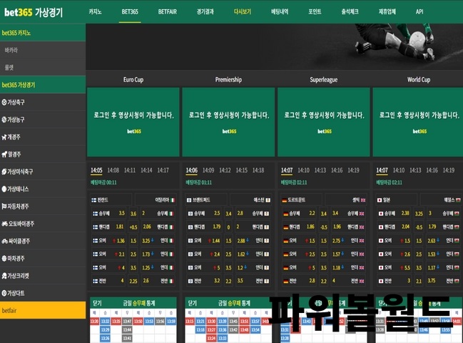This screenshot has height=343, width=463.
Task: Click the Euro Cup video login panel
Action: [133, 121]
